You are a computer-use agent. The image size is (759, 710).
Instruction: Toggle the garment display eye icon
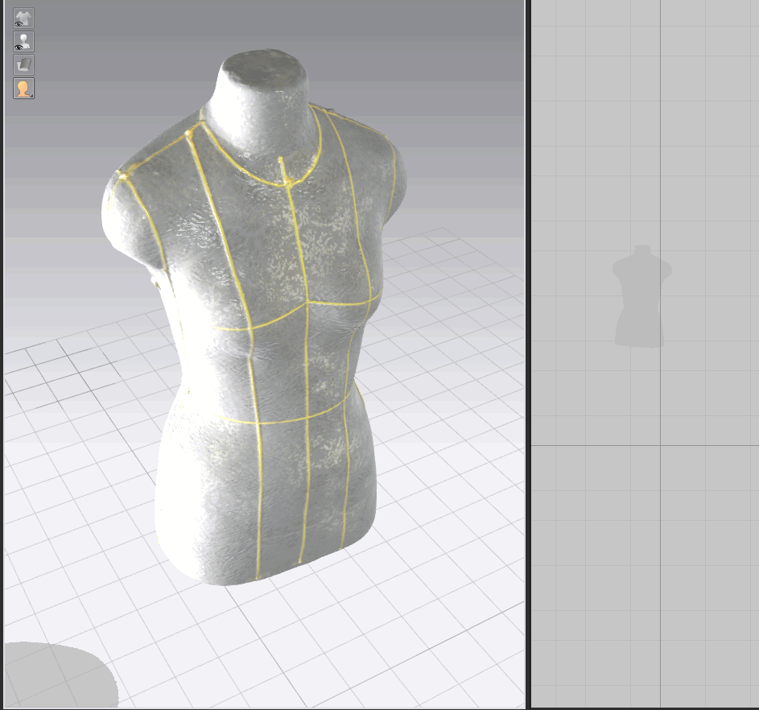[x=23, y=18]
